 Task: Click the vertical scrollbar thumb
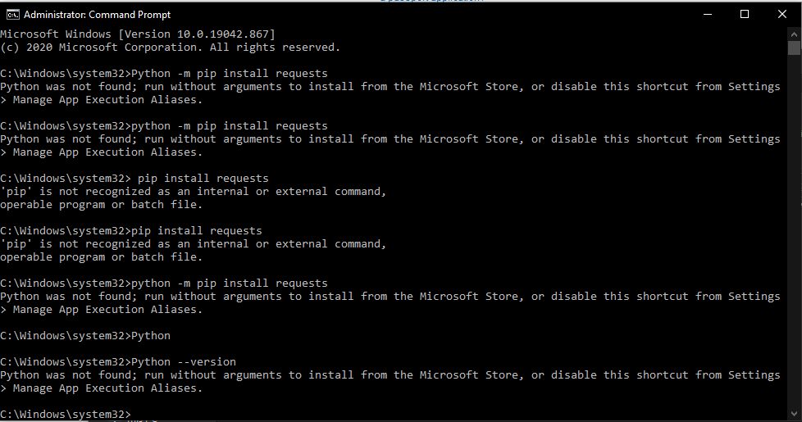pos(794,48)
